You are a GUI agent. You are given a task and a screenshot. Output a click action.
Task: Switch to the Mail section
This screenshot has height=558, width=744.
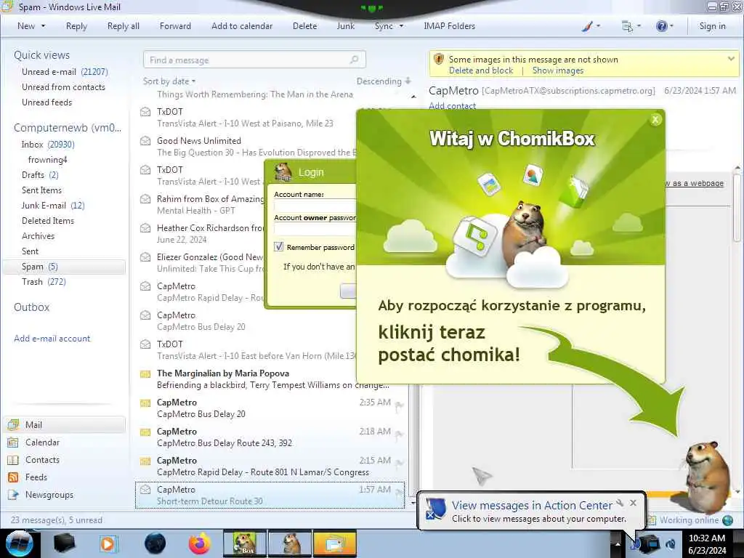tap(65, 424)
